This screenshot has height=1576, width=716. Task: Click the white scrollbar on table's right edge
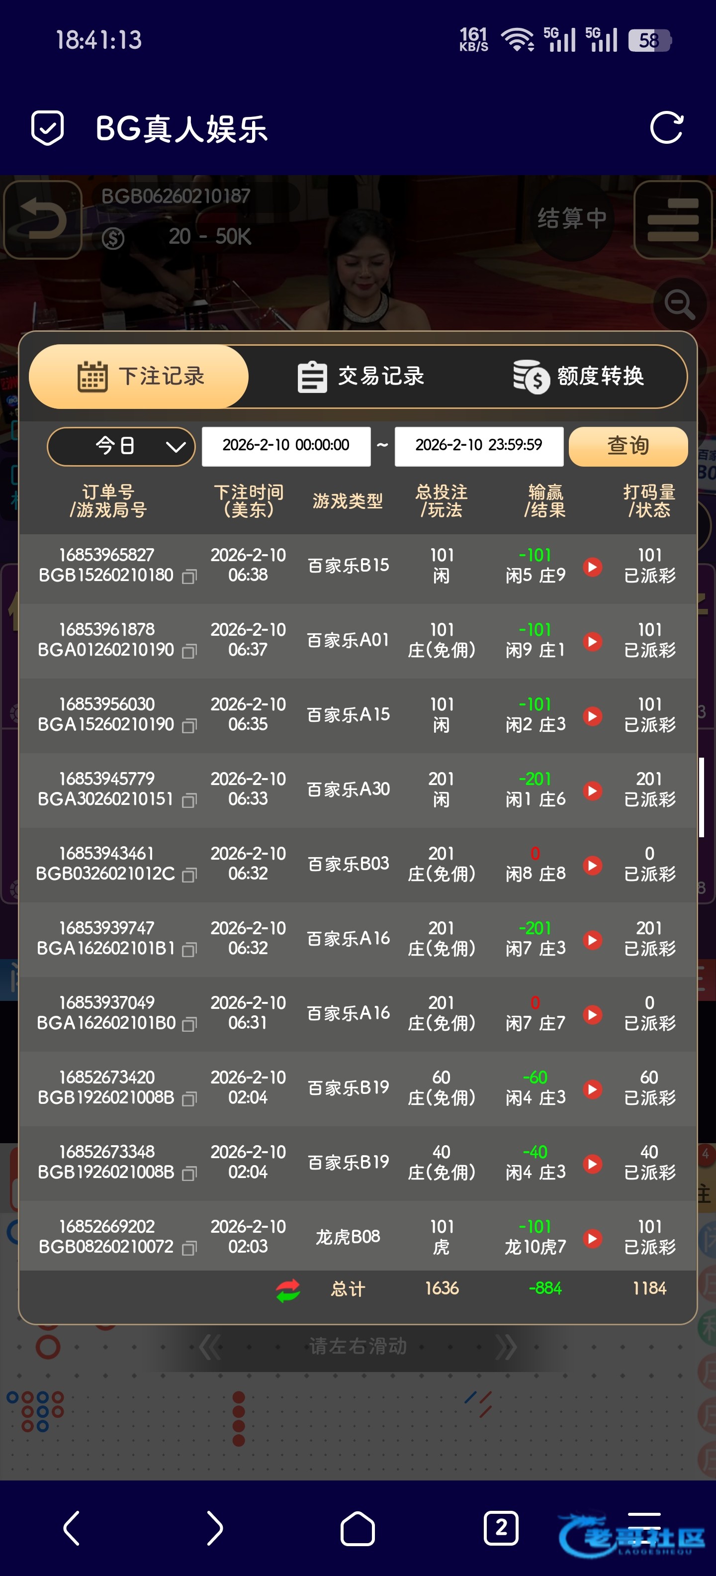pos(701,796)
